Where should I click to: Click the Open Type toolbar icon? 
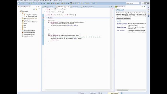(62, 3)
